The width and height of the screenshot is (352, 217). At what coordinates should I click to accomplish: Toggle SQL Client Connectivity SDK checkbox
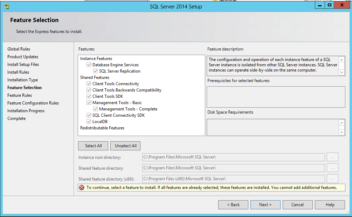tap(89, 115)
